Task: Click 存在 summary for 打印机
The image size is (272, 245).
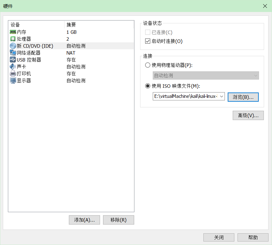Action: [x=71, y=74]
